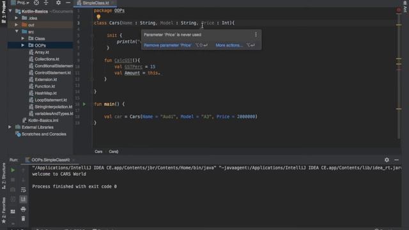Screen dimensions: 409x230
Task: Click the trash Clear All icon in the Run panel
Action: tap(23, 218)
